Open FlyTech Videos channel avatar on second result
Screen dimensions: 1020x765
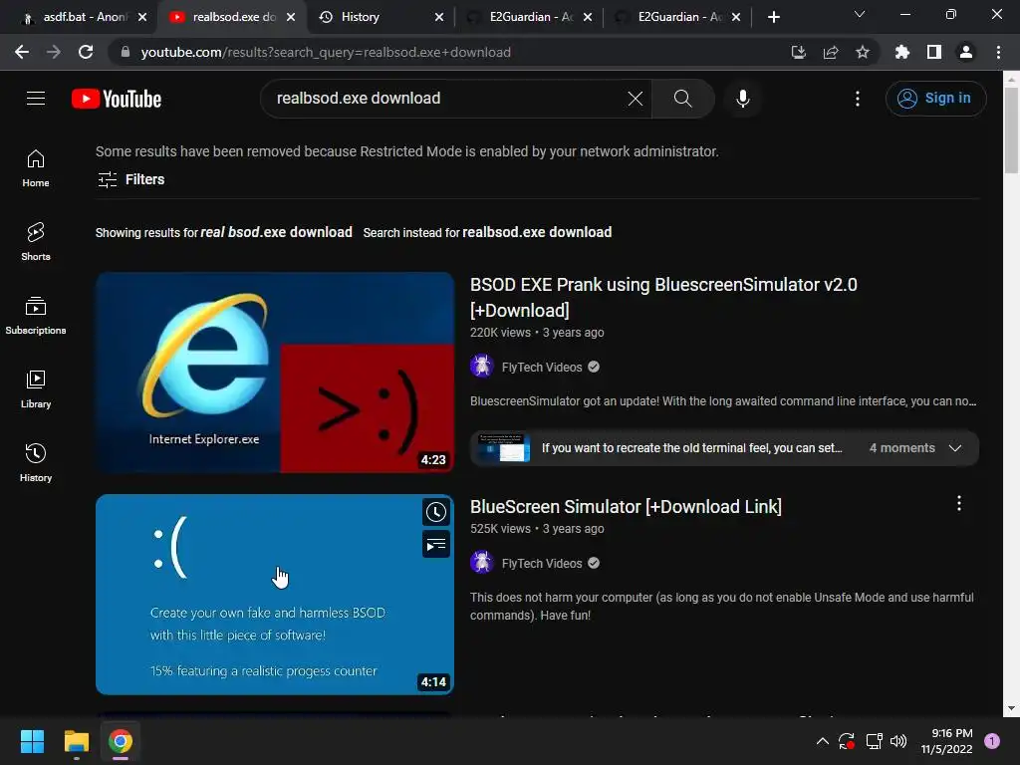481,563
